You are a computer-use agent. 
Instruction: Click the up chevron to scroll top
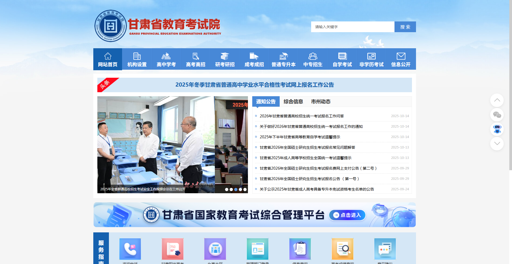pos(497,100)
